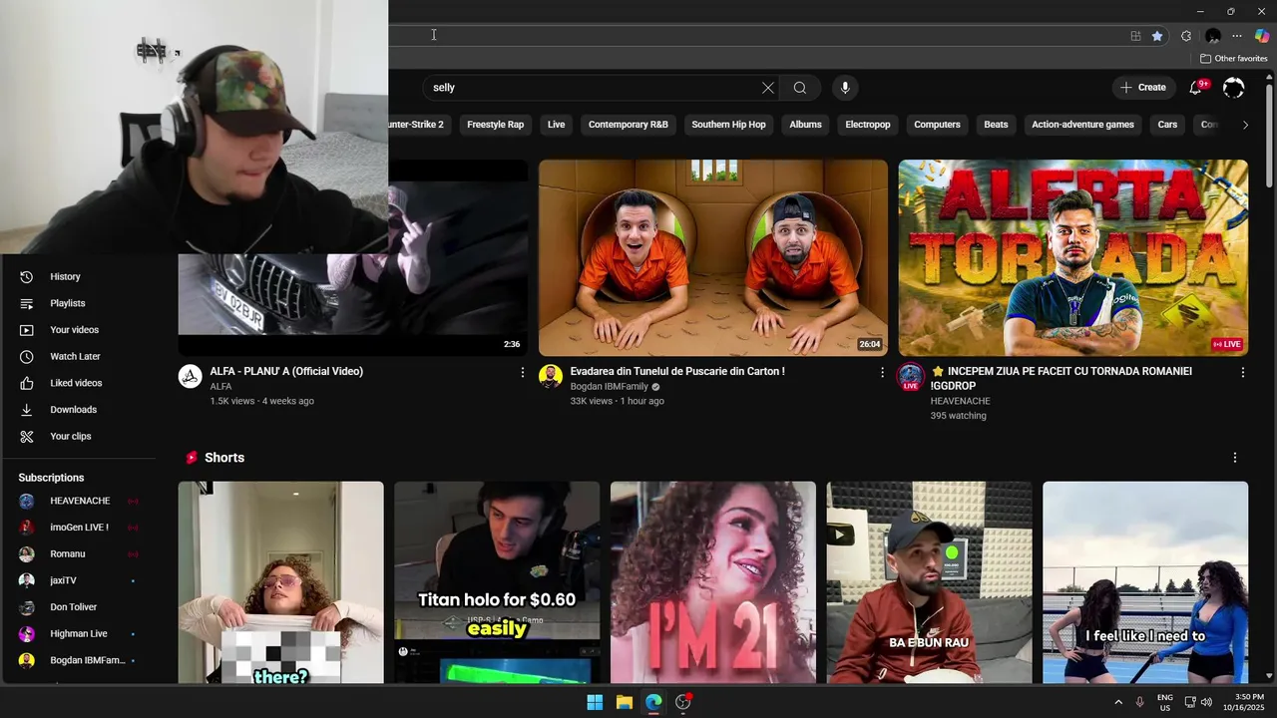Select the Freestyle Rap filter chip

495,125
